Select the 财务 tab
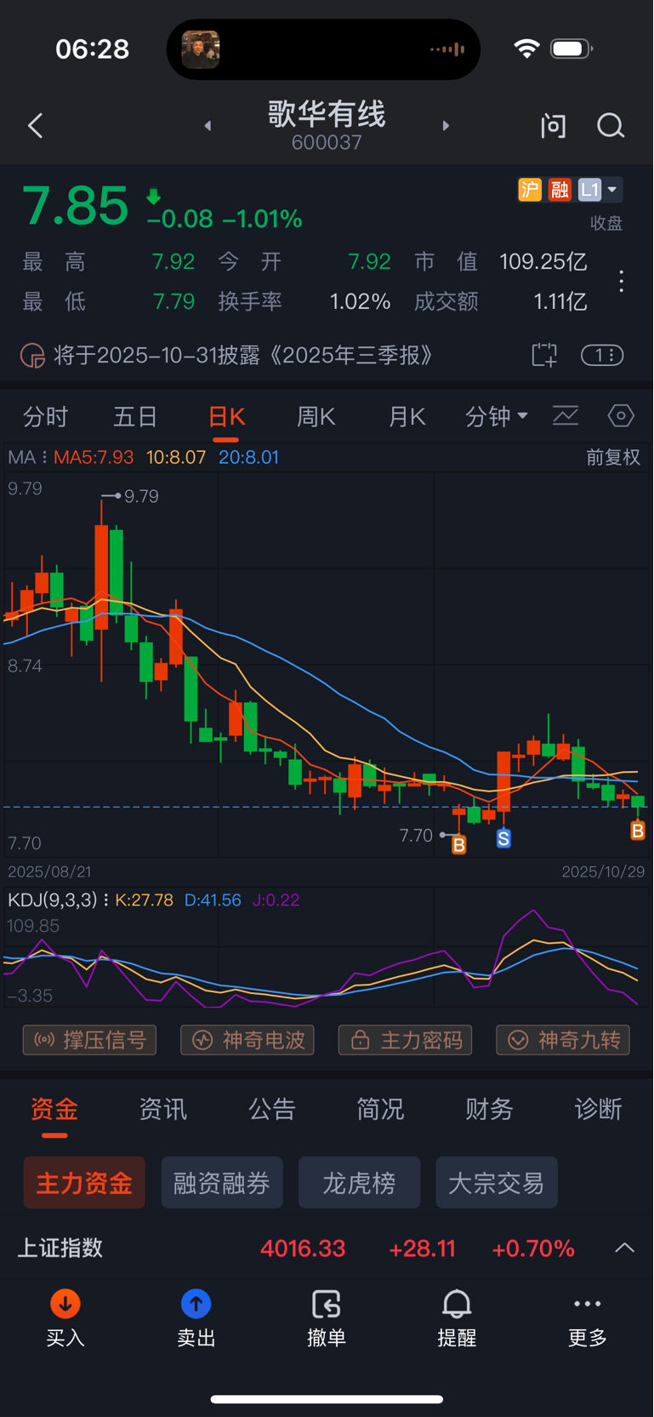The image size is (654, 1417). click(489, 1109)
